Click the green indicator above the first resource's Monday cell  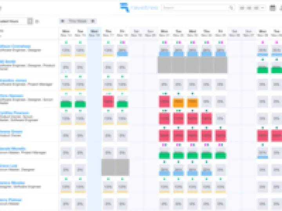pos(66,42)
